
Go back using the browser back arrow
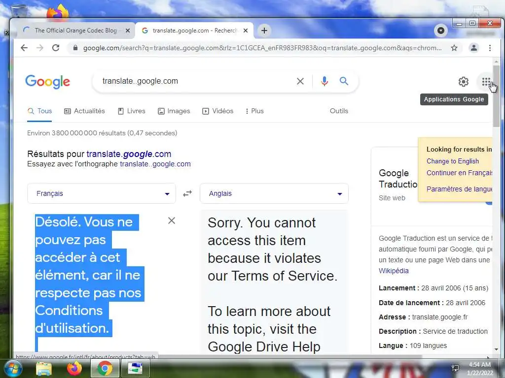click(x=24, y=48)
